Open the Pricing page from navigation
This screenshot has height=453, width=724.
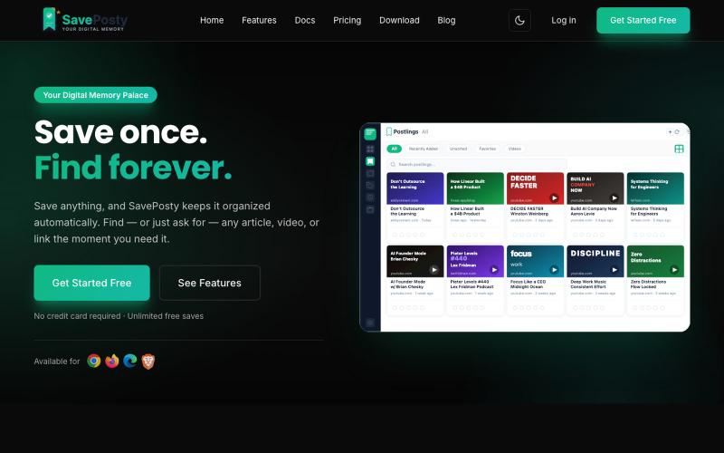click(x=348, y=20)
